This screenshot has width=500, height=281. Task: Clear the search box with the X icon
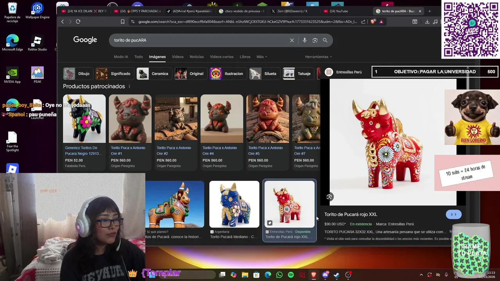point(292,40)
